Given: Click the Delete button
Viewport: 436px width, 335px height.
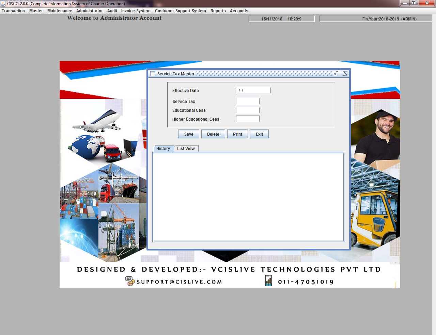Looking at the screenshot, I should coord(213,134).
